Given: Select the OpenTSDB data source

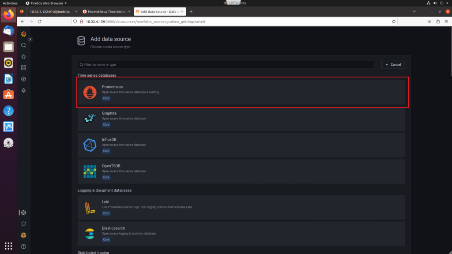Looking at the screenshot, I should click(x=241, y=172).
